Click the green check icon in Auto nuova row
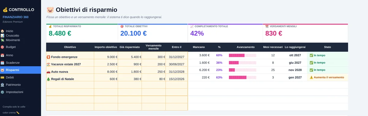The width and height of the screenshot is (368, 116). (311, 70)
